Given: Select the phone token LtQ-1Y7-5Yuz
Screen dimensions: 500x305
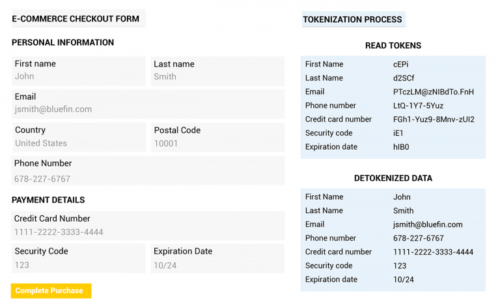Looking at the screenshot, I should point(418,106).
